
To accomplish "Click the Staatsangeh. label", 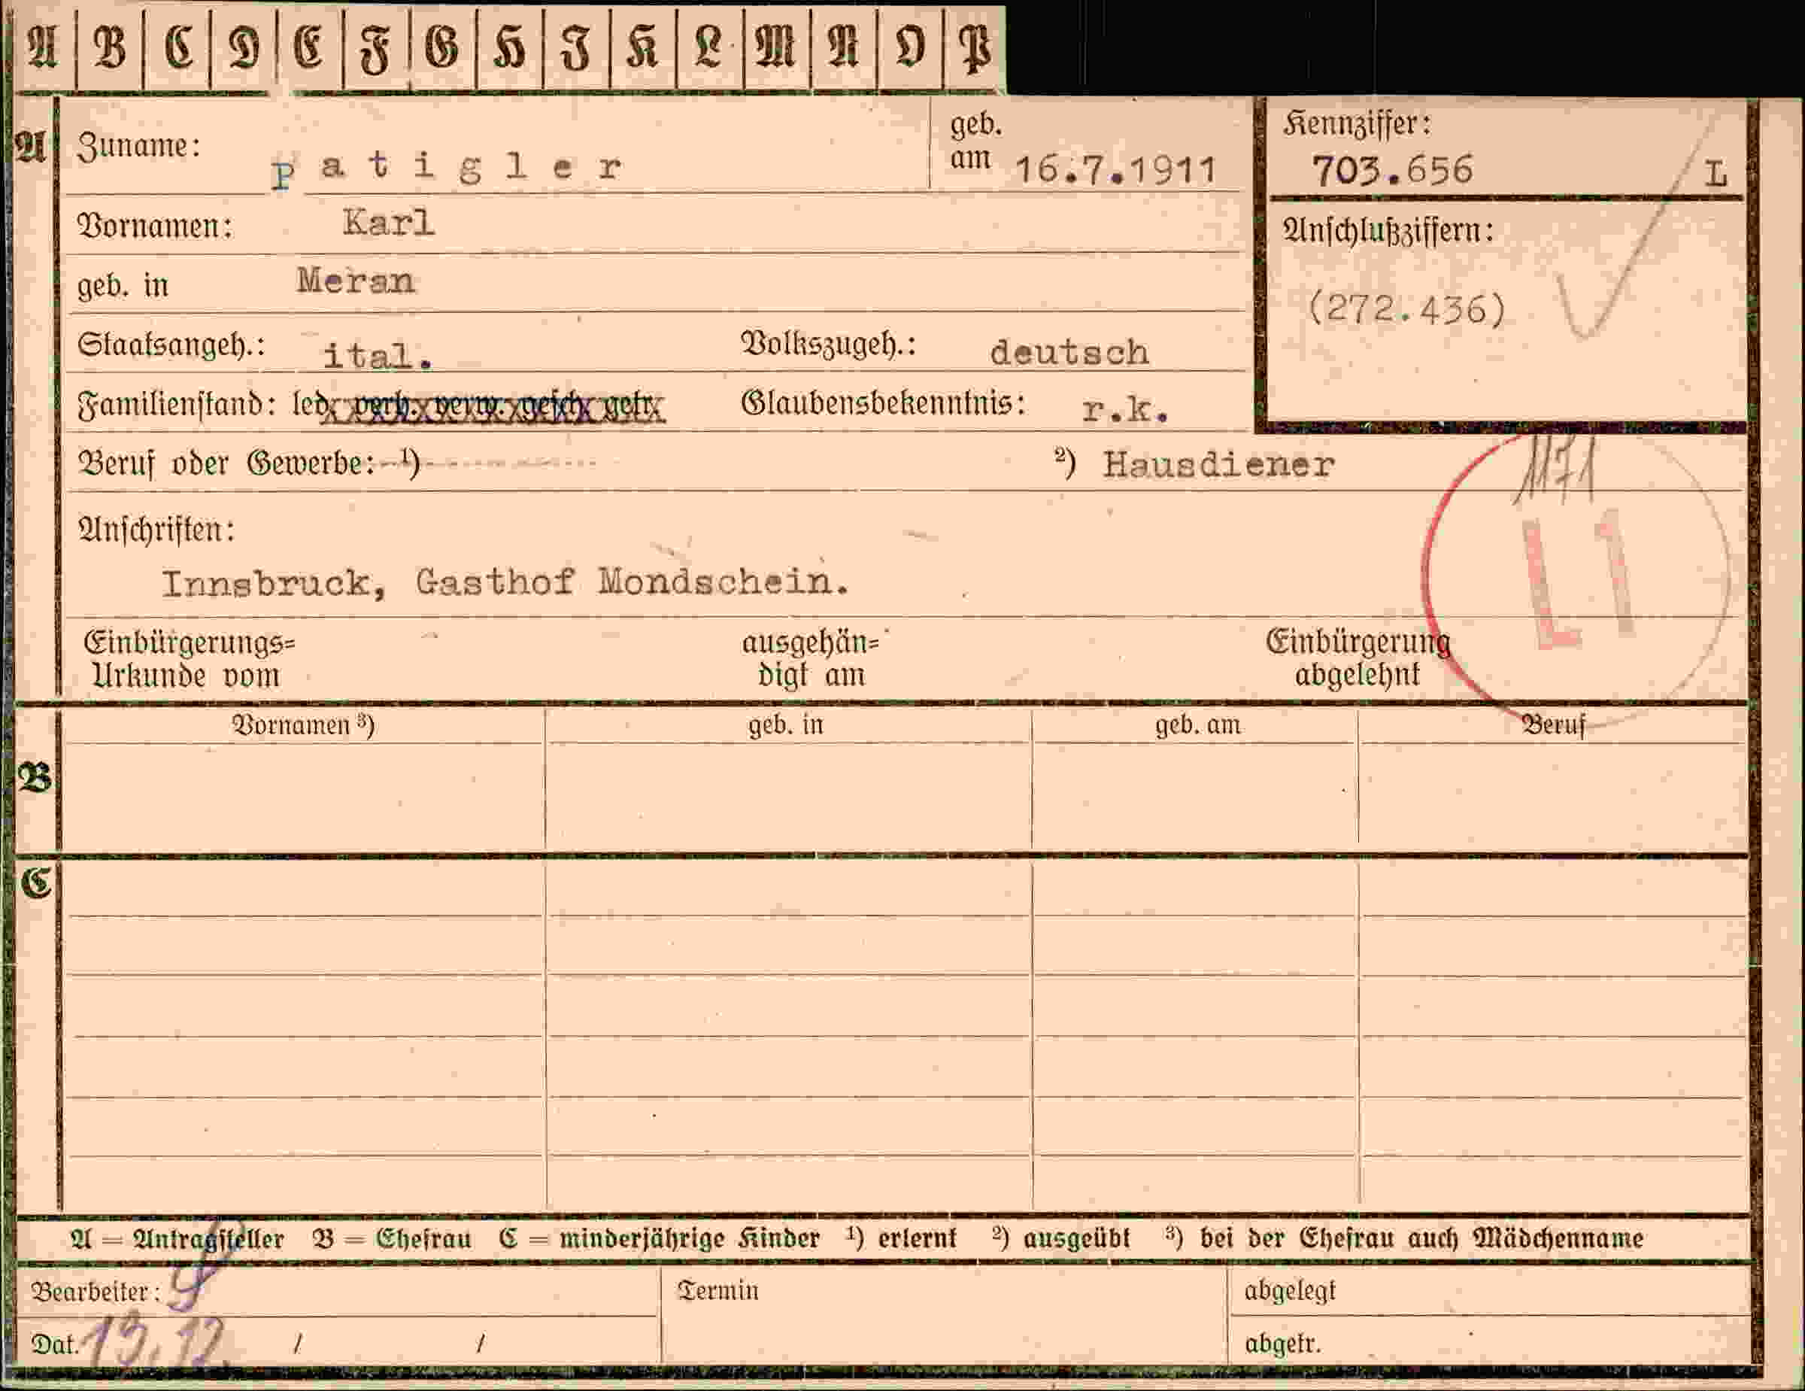I will [x=171, y=345].
